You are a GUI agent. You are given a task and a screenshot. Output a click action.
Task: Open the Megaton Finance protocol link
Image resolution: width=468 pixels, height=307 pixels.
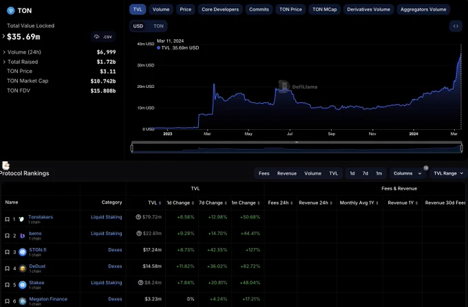(x=48, y=299)
